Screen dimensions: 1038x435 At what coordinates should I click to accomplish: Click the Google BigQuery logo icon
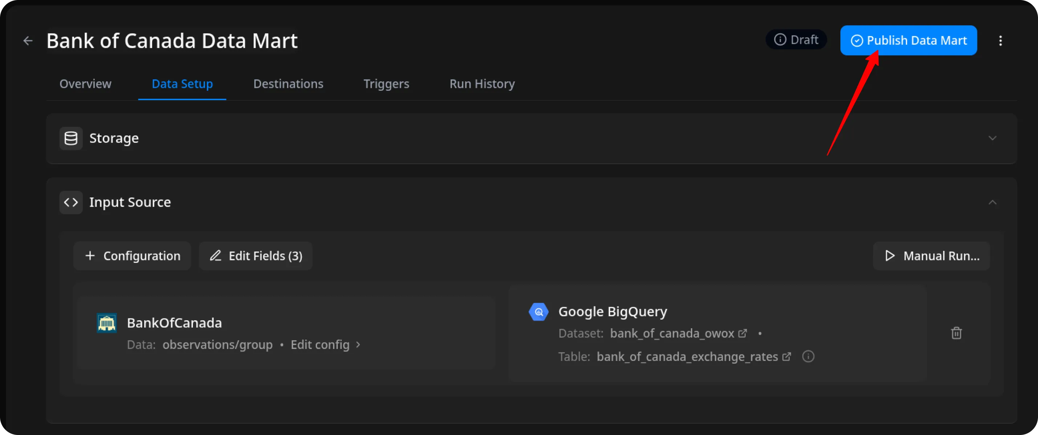(x=538, y=312)
